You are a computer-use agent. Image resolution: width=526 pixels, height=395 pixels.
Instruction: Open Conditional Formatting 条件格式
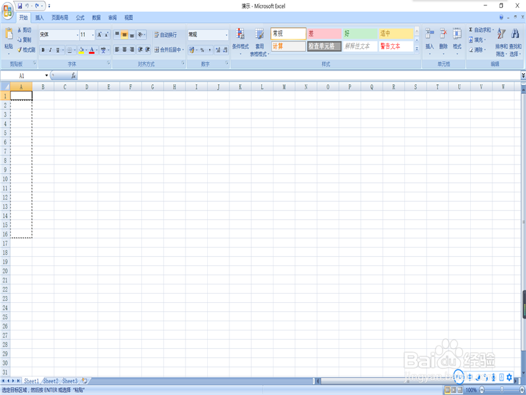click(240, 41)
